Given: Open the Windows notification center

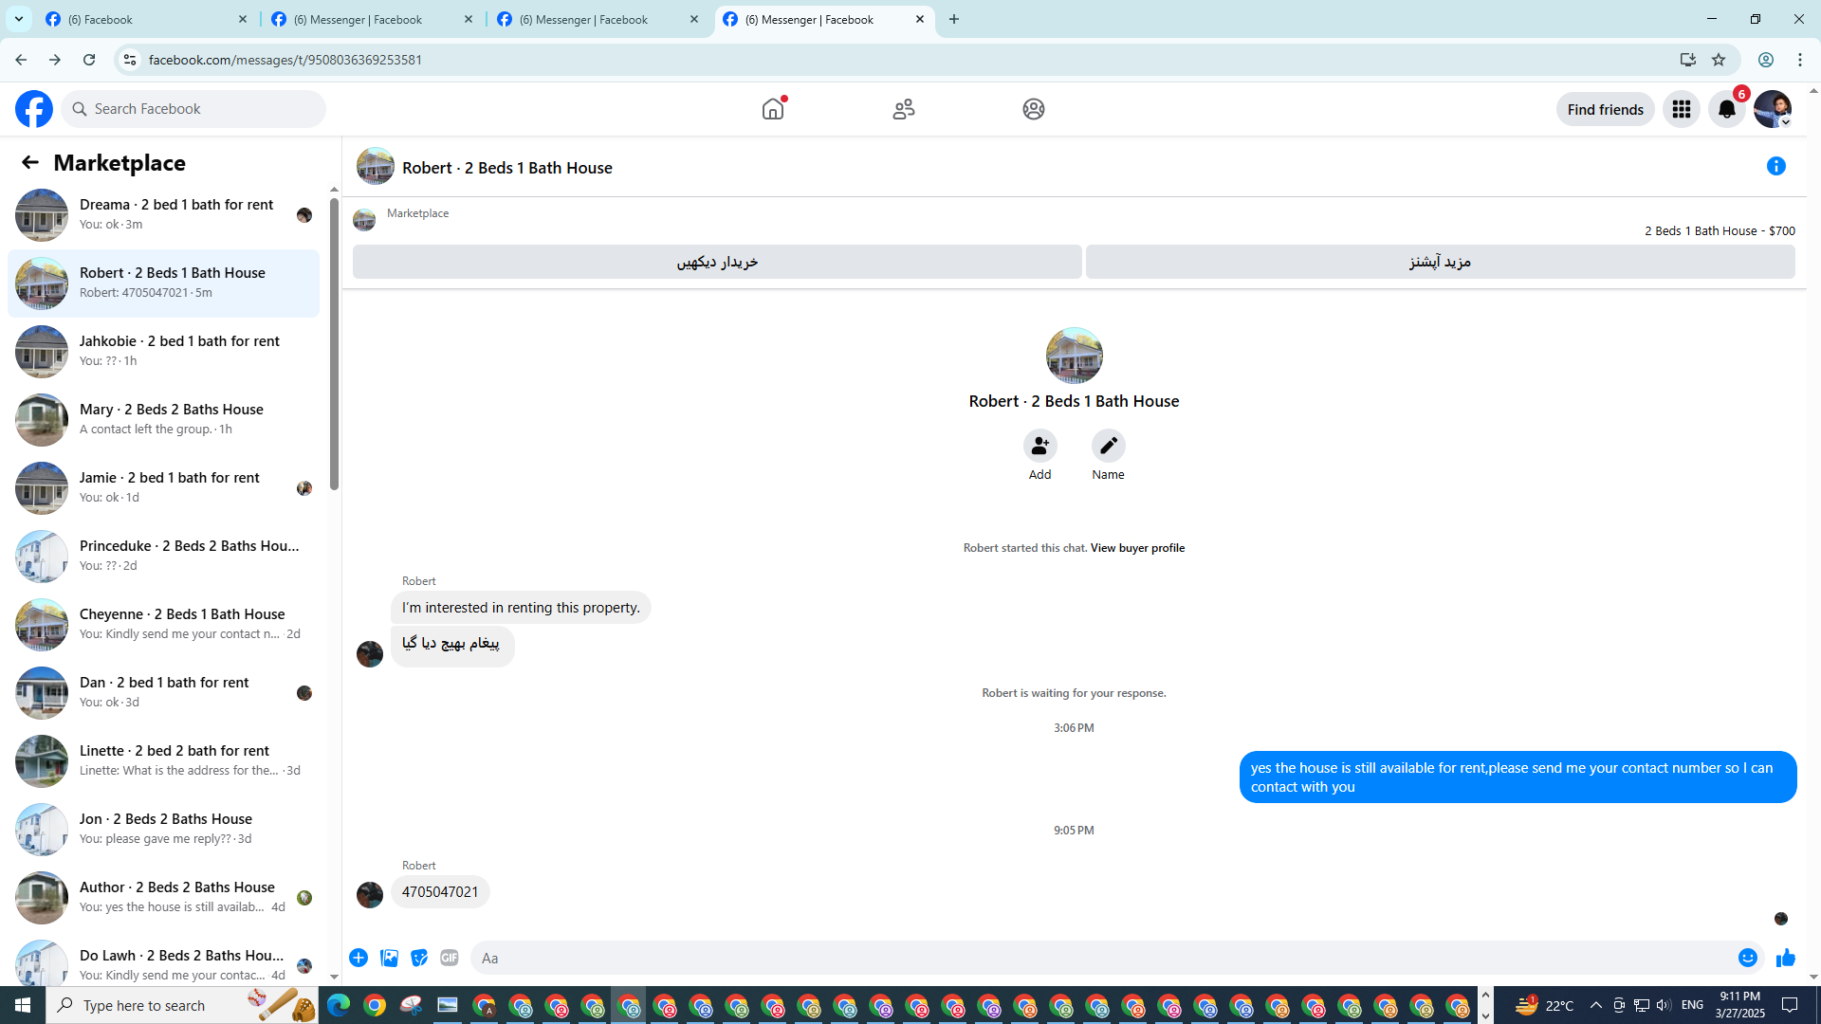Looking at the screenshot, I should click(x=1791, y=1005).
